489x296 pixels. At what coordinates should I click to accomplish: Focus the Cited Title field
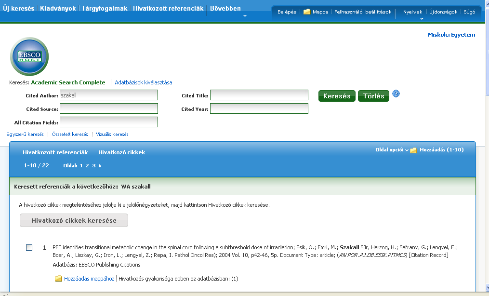tap(259, 95)
